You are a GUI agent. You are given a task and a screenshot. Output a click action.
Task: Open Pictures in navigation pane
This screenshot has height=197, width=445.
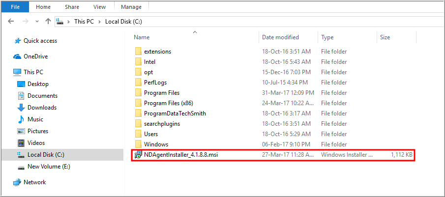(x=38, y=131)
